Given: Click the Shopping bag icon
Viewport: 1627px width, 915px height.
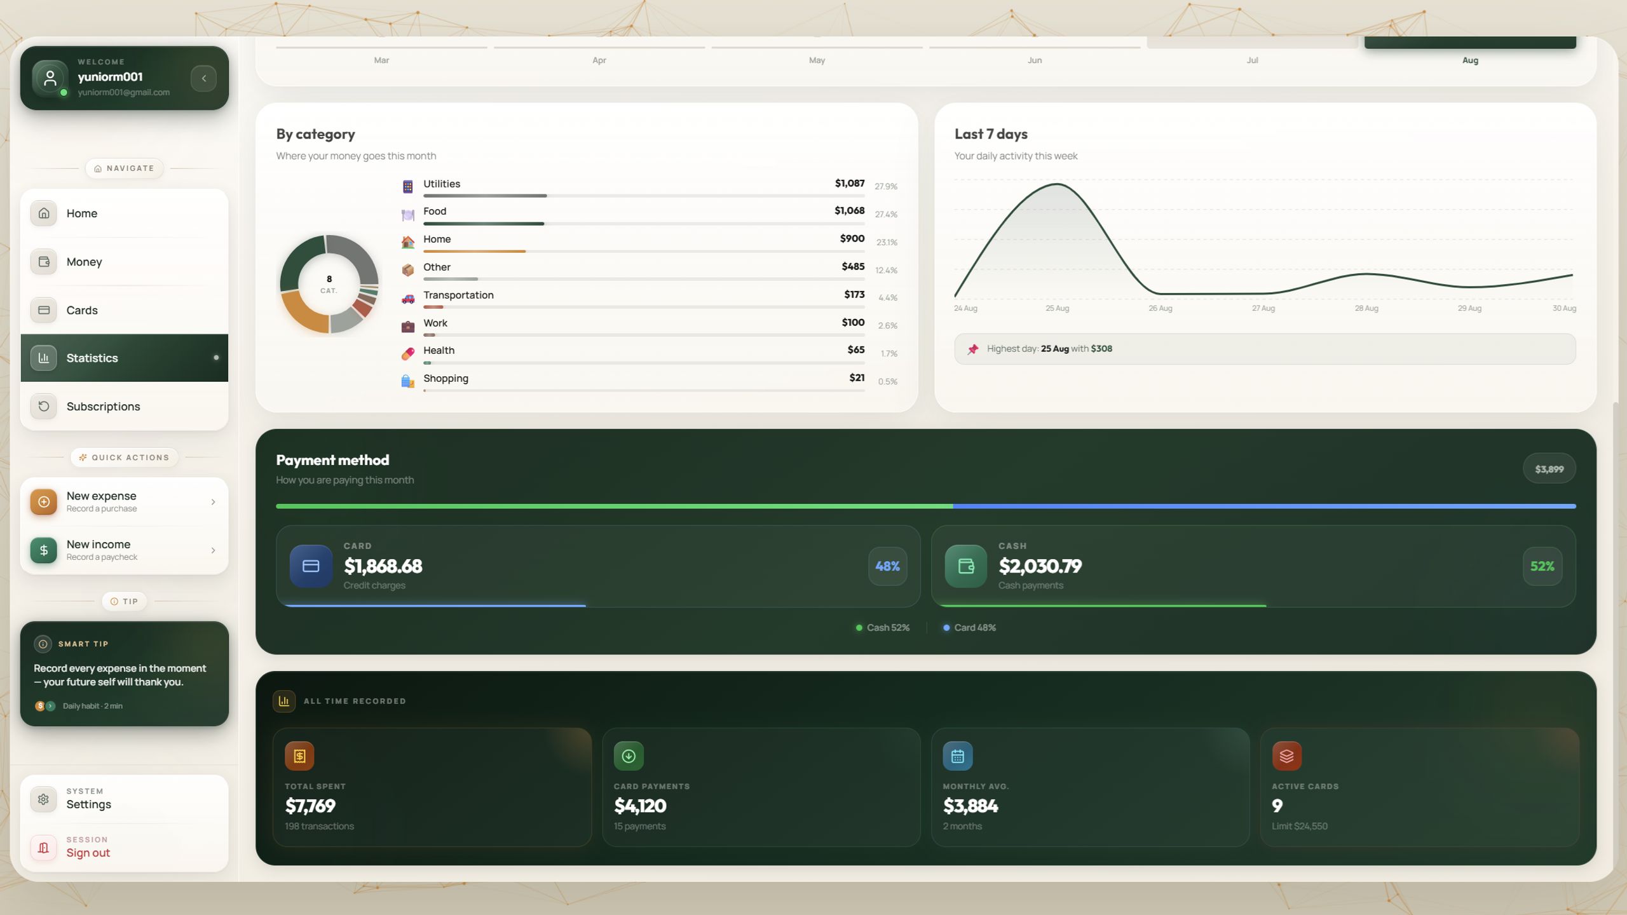Looking at the screenshot, I should coord(408,381).
